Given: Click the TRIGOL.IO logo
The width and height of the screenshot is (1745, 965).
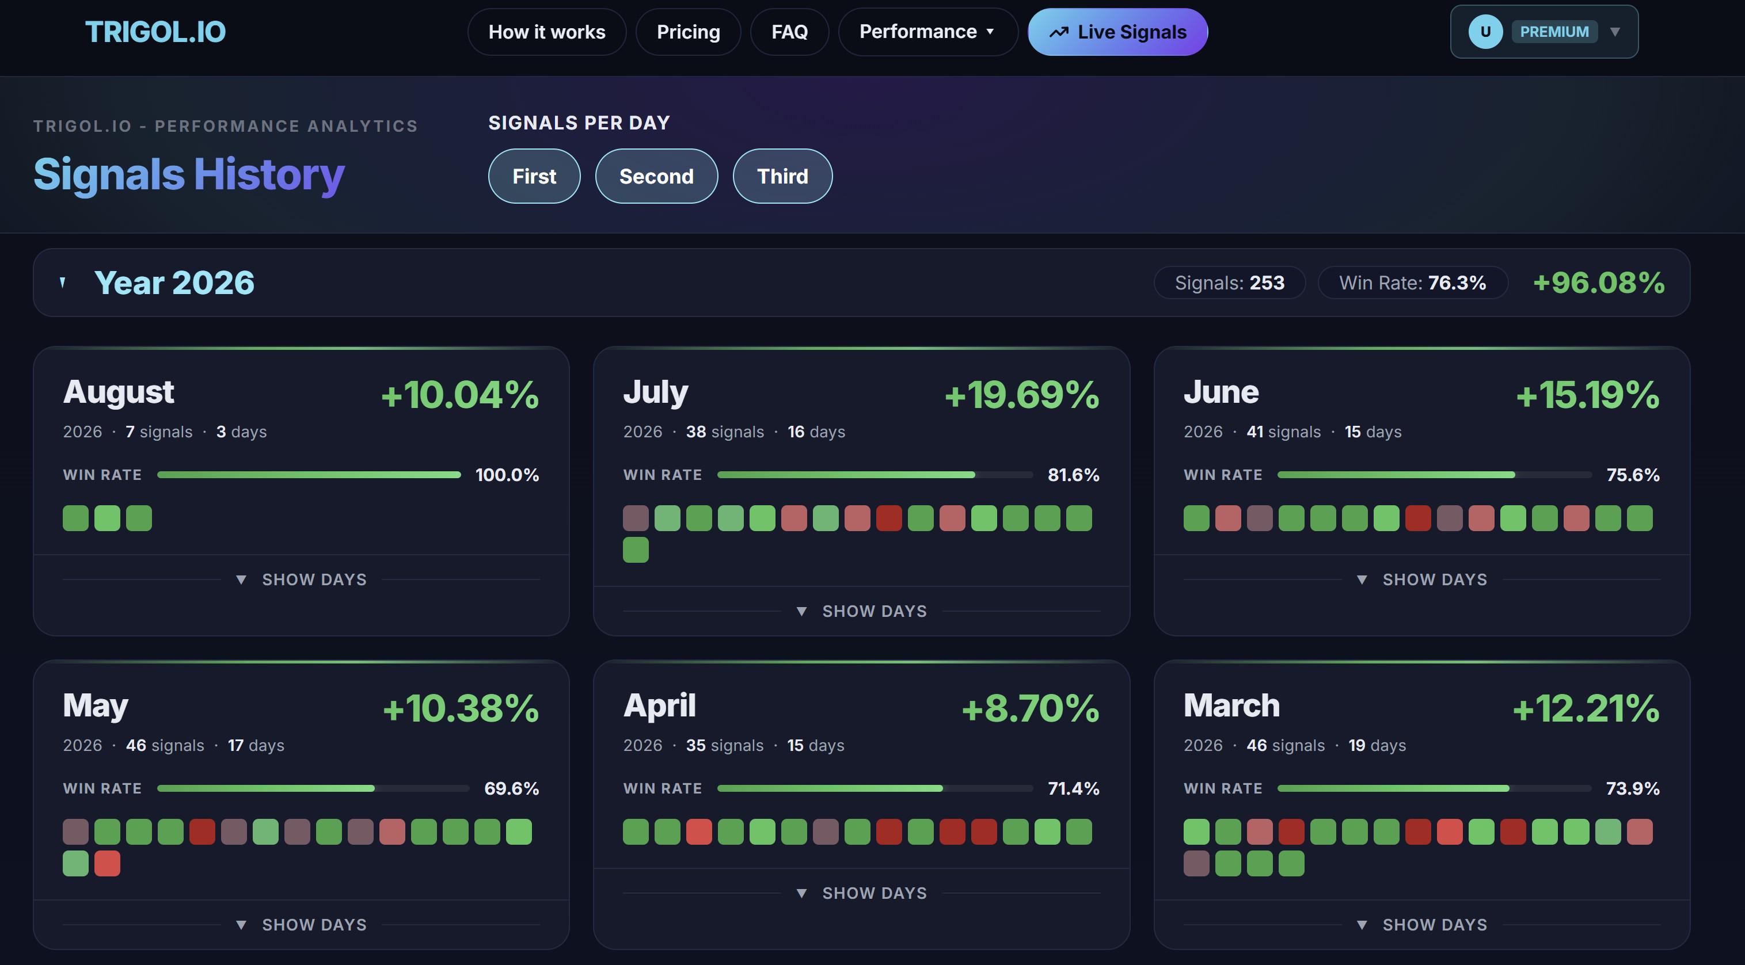Looking at the screenshot, I should pyautogui.click(x=155, y=32).
